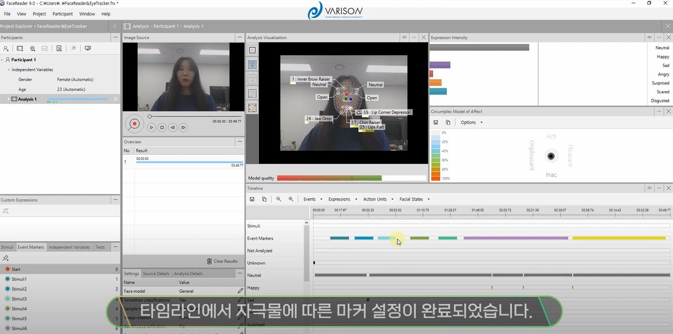Switch to the Independent Variables tab
Viewport: 673px width, 334px height.
(x=69, y=247)
